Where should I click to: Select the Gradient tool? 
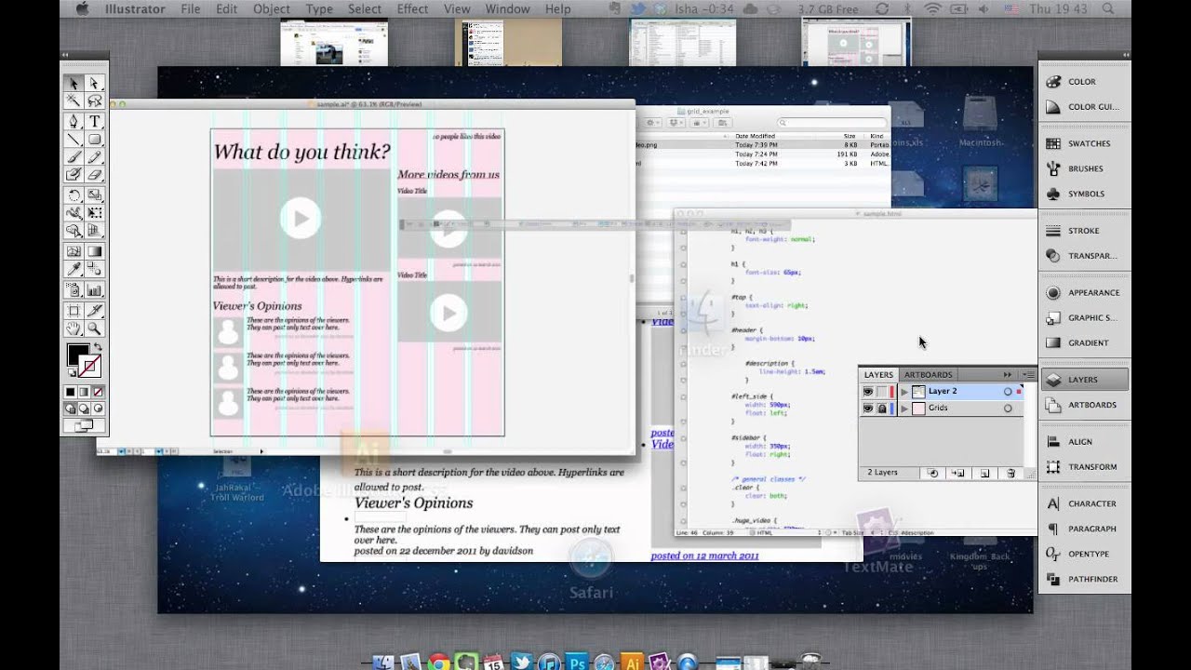pyautogui.click(x=96, y=250)
